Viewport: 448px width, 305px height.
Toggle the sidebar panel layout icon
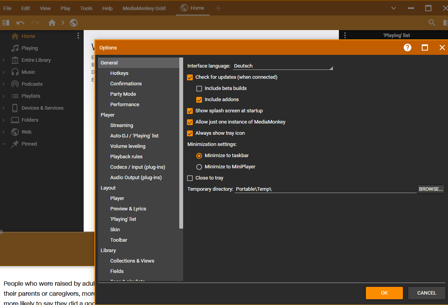(6, 23)
